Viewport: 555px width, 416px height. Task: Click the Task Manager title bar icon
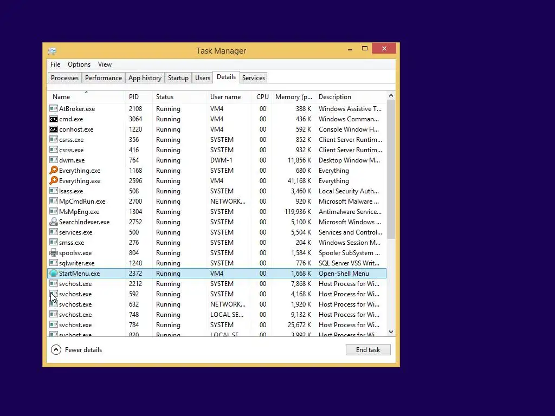pyautogui.click(x=52, y=51)
